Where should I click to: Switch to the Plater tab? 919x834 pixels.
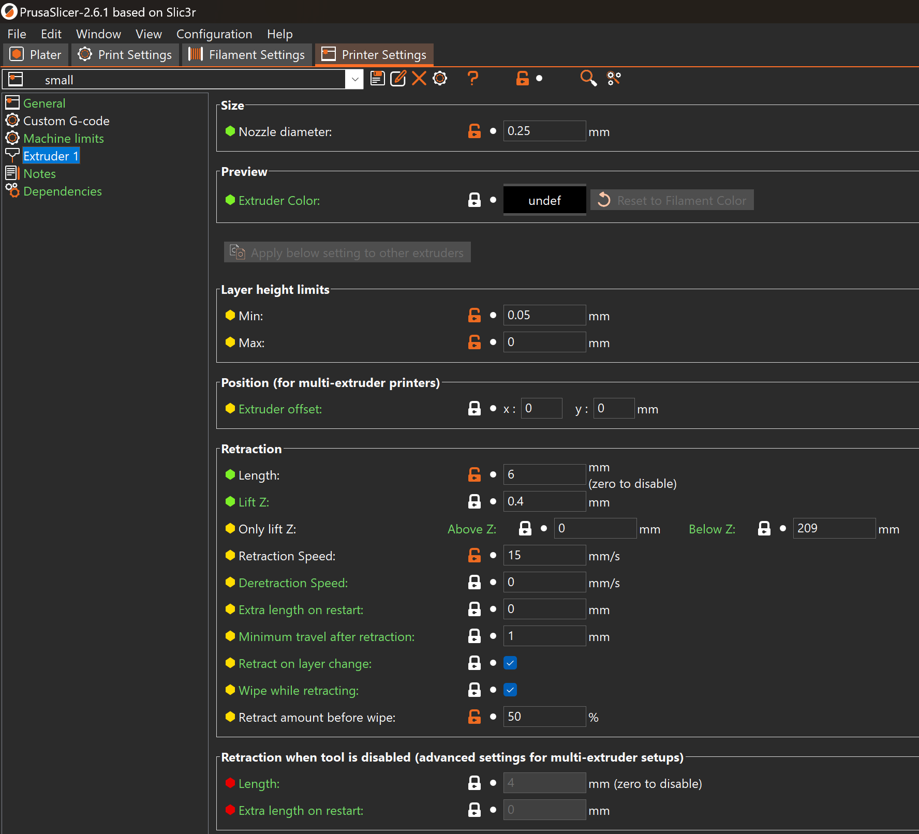(36, 55)
